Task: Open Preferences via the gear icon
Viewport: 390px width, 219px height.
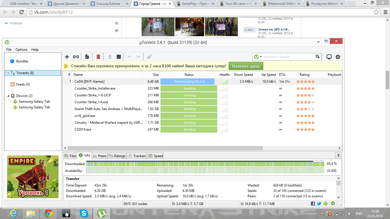Action: coord(338,57)
